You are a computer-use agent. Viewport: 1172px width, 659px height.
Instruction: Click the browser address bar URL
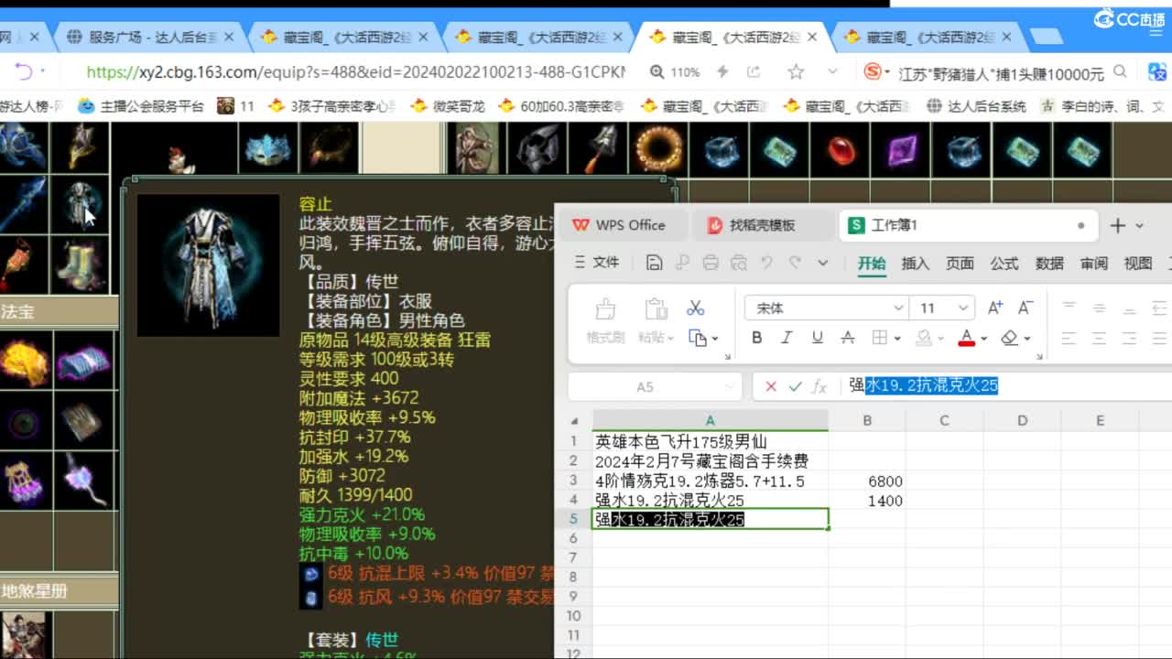(355, 71)
